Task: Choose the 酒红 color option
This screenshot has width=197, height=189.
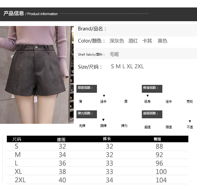Action: (133, 41)
